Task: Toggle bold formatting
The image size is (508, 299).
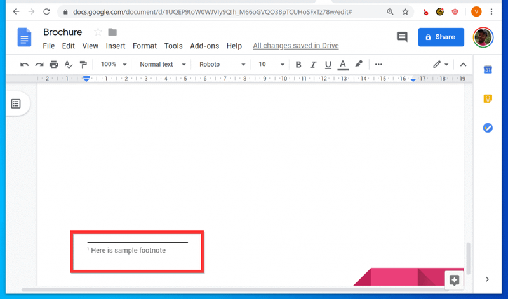Action: click(x=298, y=65)
